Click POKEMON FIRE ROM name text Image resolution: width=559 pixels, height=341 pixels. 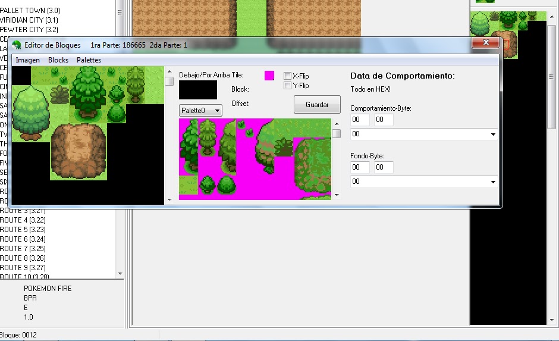(x=48, y=289)
